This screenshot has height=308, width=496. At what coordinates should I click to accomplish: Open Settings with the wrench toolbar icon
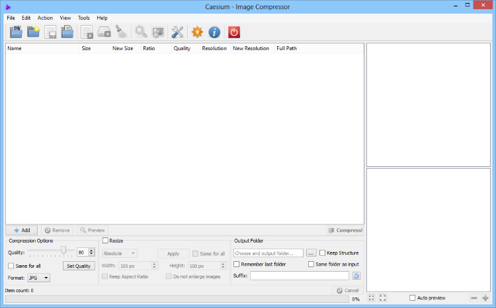click(177, 32)
